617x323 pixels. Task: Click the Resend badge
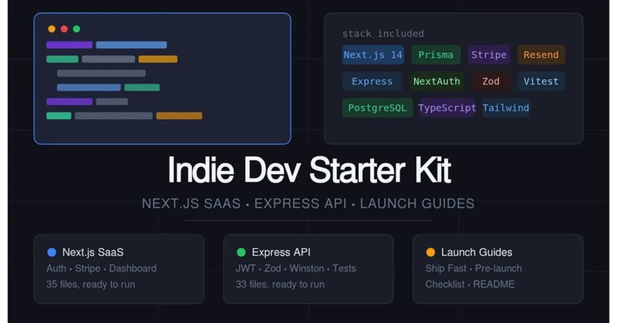point(541,55)
